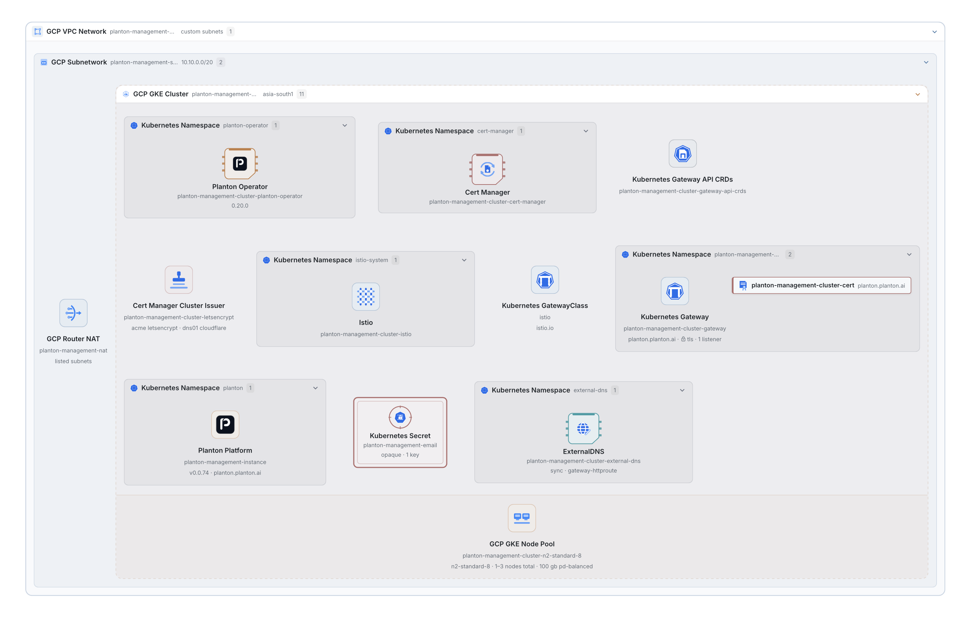Screen dimensions: 968x618
Task: Select the Kubernetes Gateway API CRDs icon
Action: (683, 153)
